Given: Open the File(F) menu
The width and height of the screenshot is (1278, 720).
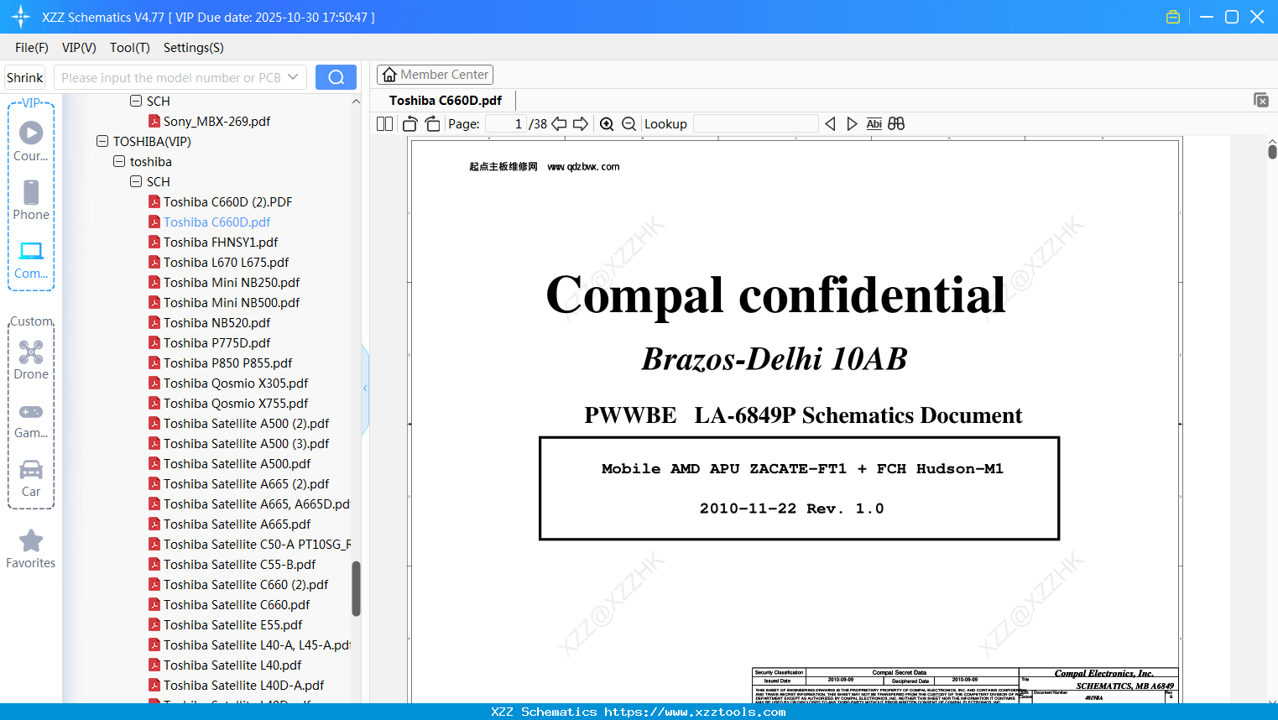Looking at the screenshot, I should point(32,48).
